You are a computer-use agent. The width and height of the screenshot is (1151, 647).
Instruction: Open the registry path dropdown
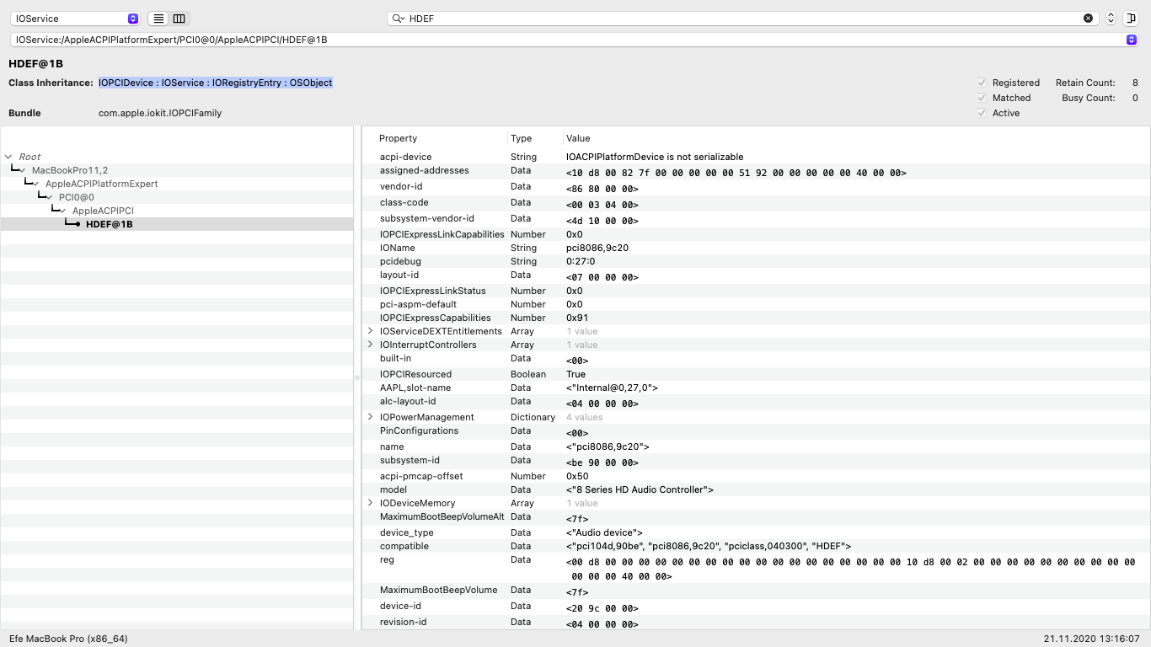click(1131, 40)
